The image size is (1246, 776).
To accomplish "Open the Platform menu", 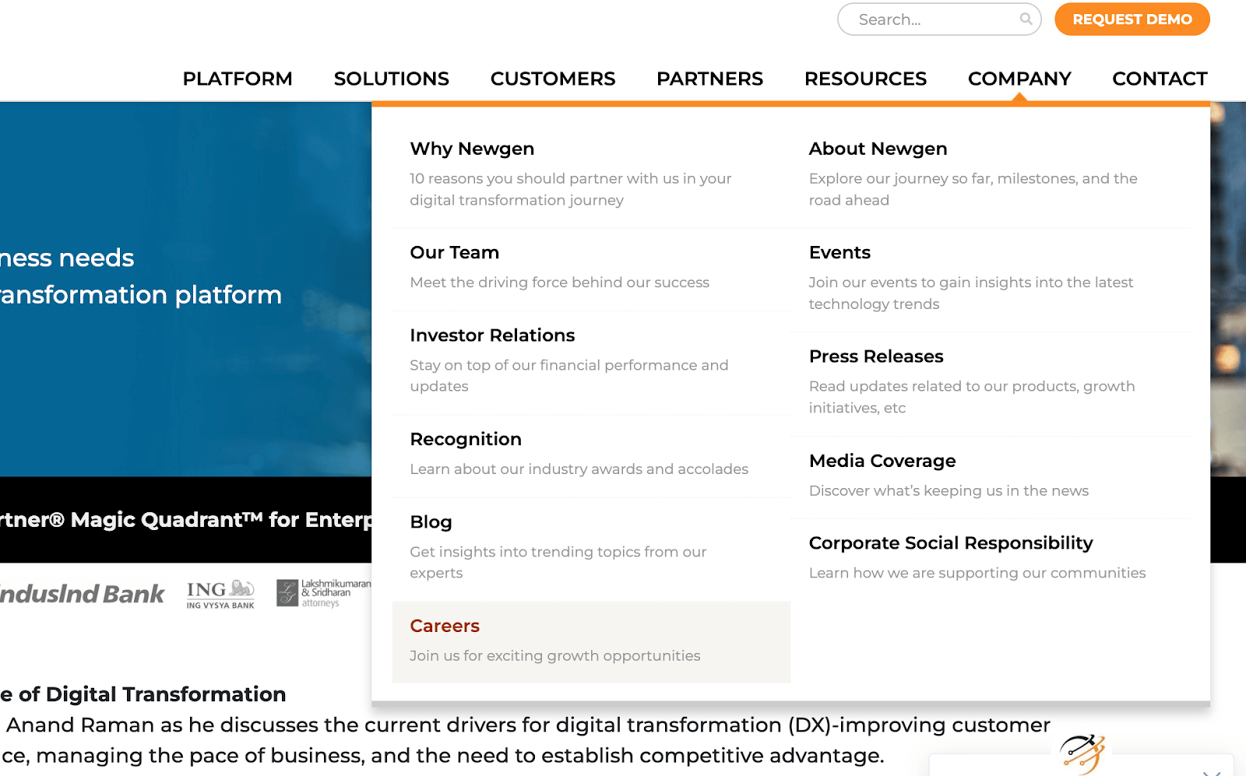I will point(238,79).
